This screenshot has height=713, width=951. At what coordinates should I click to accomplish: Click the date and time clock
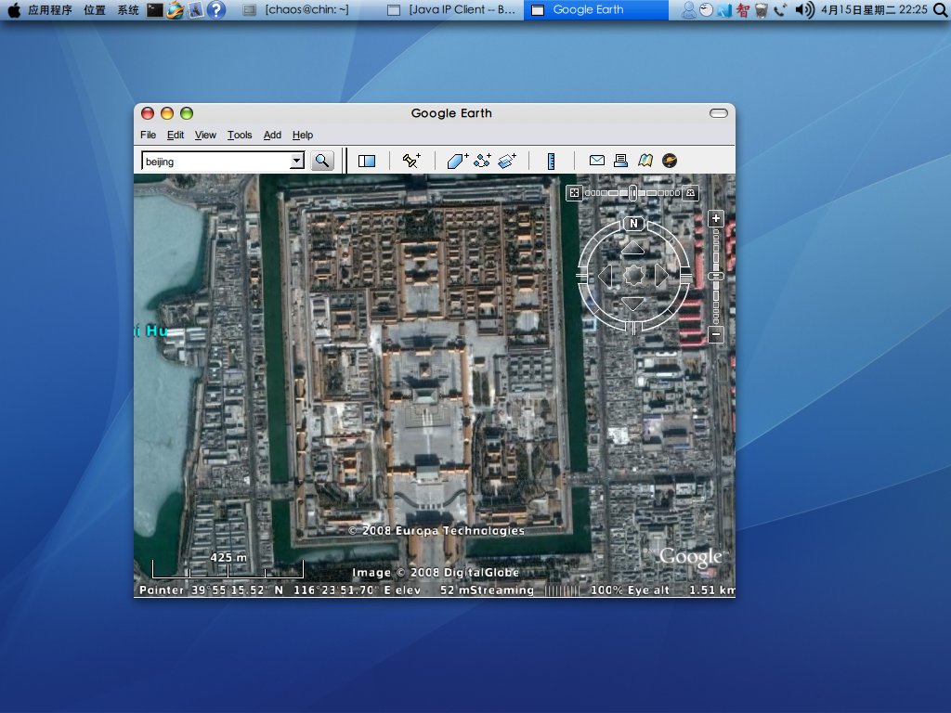tap(874, 9)
